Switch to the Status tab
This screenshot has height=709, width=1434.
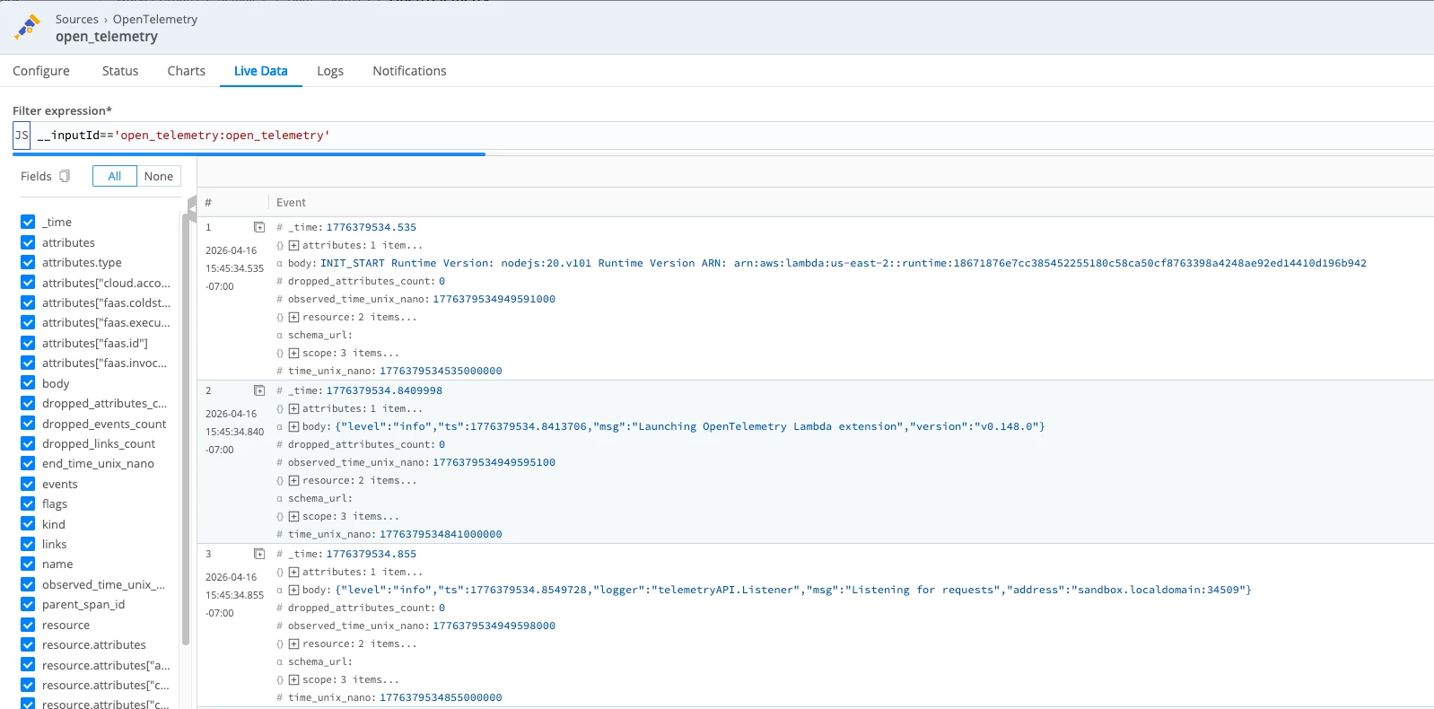coord(120,71)
